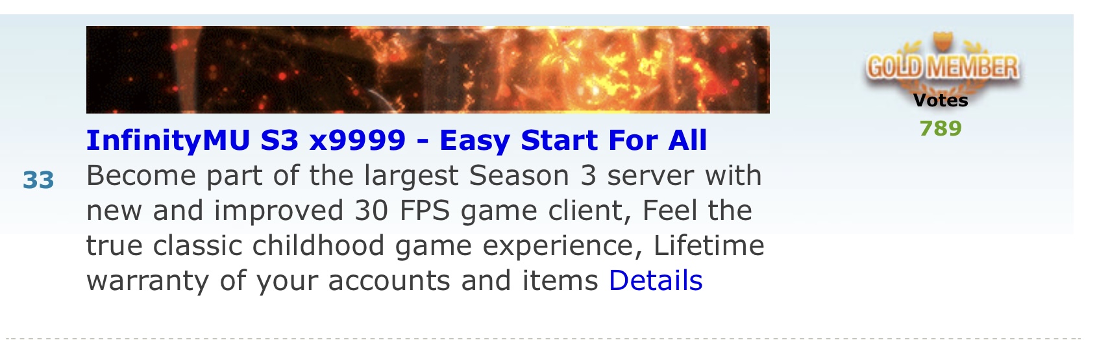Open the Details link
The image size is (1097, 340).
tap(656, 281)
